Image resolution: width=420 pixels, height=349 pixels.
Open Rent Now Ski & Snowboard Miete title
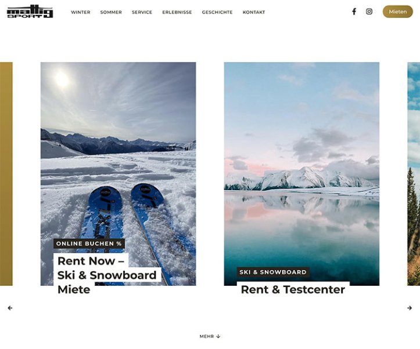pyautogui.click(x=107, y=275)
